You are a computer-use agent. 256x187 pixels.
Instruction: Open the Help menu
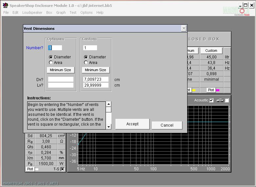pyautogui.click(x=100, y=12)
